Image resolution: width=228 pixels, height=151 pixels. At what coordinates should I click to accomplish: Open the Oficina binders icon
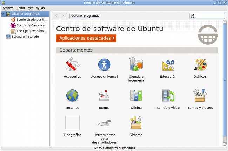tap(136, 95)
